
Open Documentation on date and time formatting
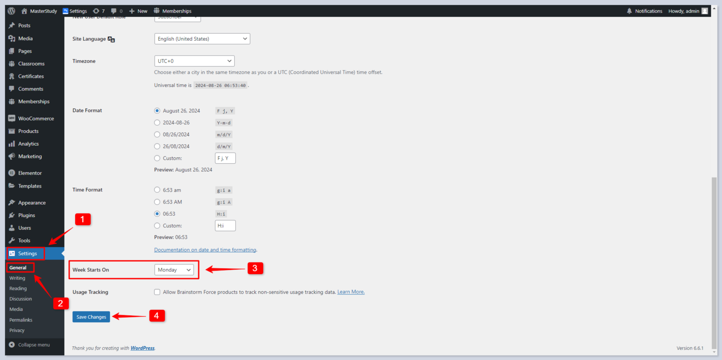click(x=205, y=250)
